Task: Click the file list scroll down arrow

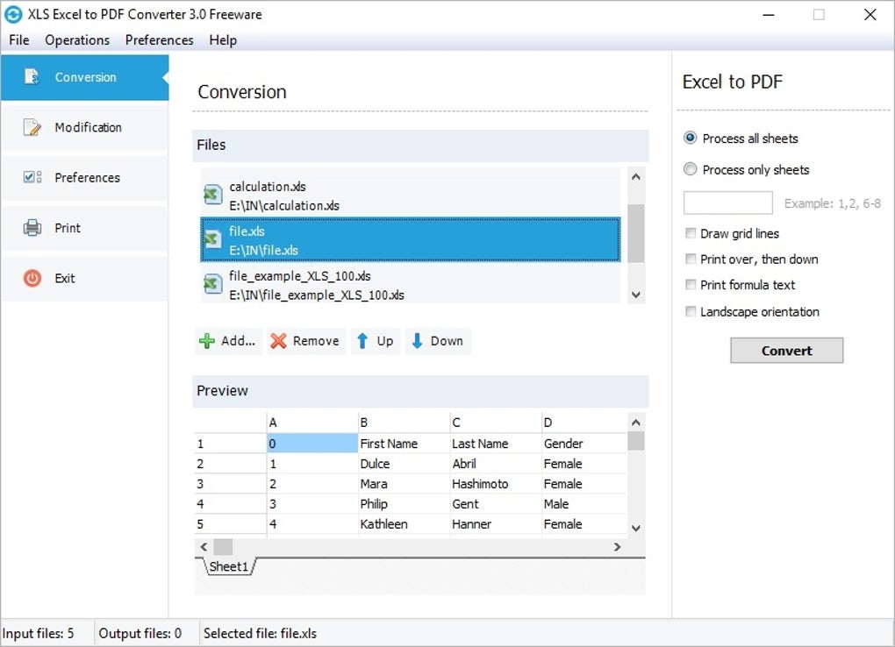Action: coord(636,295)
